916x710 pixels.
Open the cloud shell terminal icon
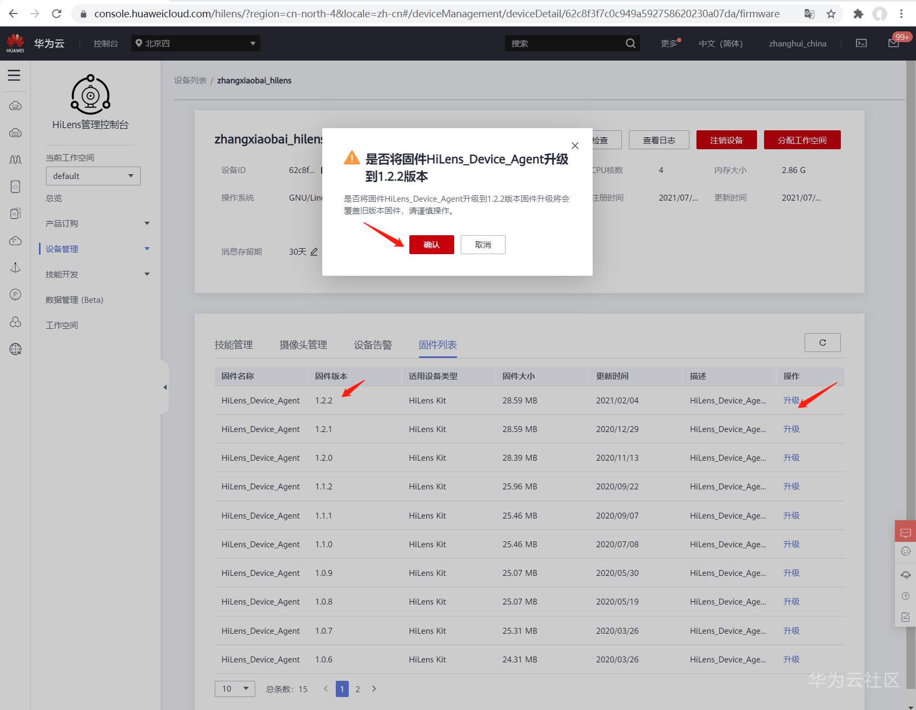pyautogui.click(x=861, y=43)
